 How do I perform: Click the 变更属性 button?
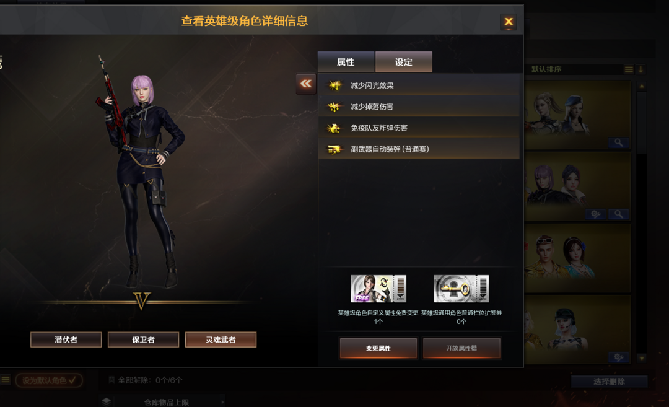tap(378, 348)
